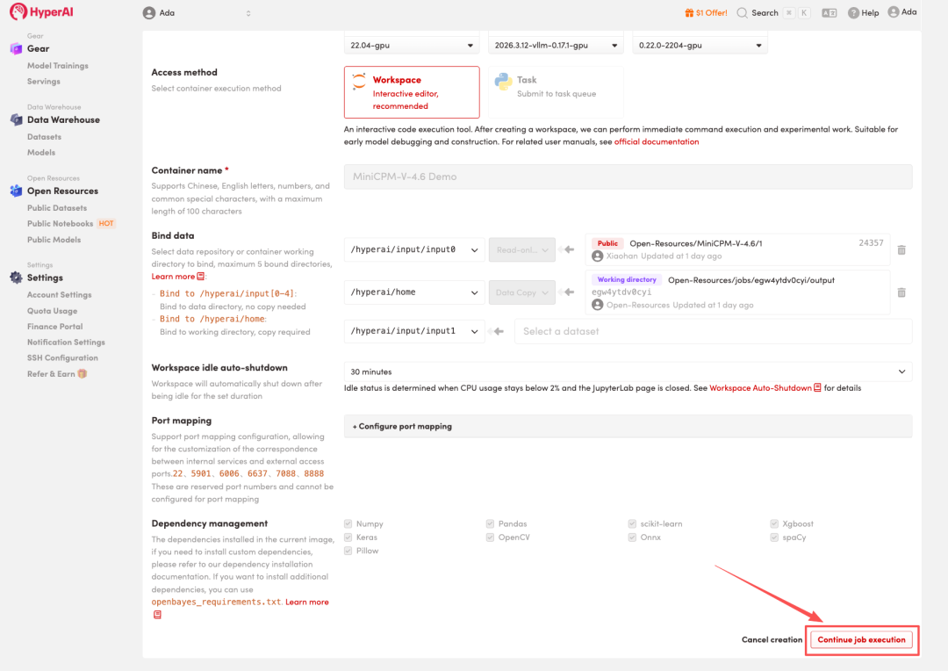Screen dimensions: 948x671
Task: Click the Select a dataset field
Action: pyautogui.click(x=714, y=331)
